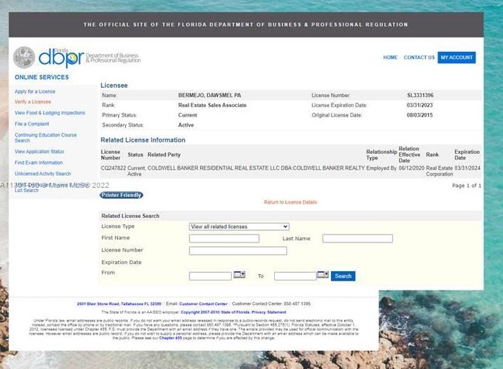Click into the Last Name field
Image resolution: width=503 pixels, height=369 pixels.
click(x=357, y=238)
